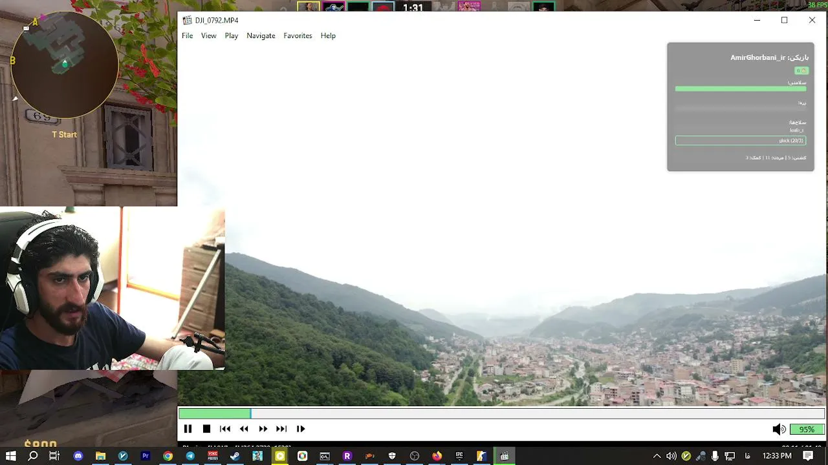This screenshot has width=828, height=465.
Task: Open File Explorer from the taskbar
Action: pyautogui.click(x=100, y=456)
